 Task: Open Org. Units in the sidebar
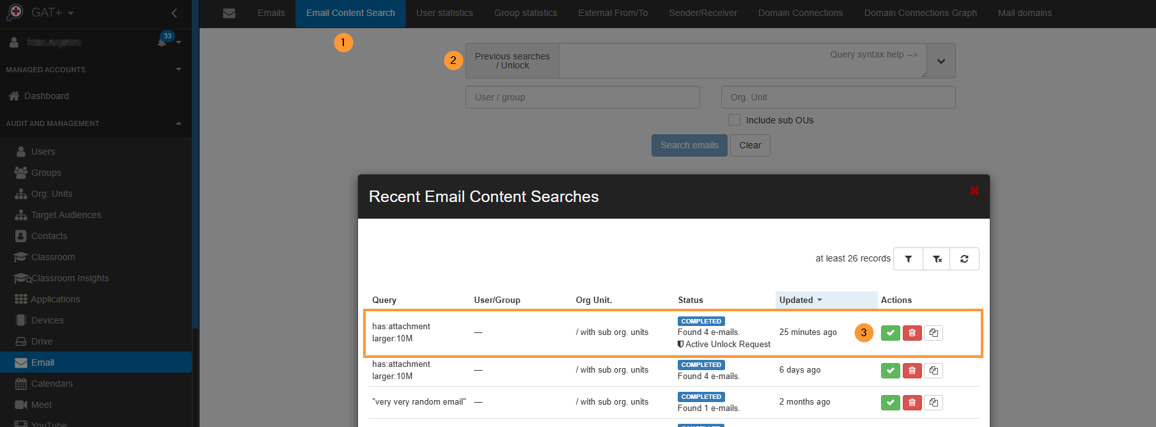pyautogui.click(x=96, y=194)
